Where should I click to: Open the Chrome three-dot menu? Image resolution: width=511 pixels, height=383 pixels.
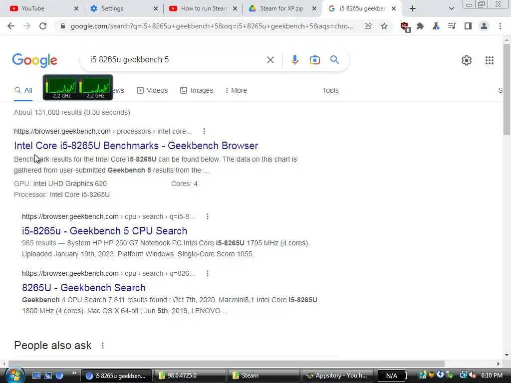click(x=500, y=26)
